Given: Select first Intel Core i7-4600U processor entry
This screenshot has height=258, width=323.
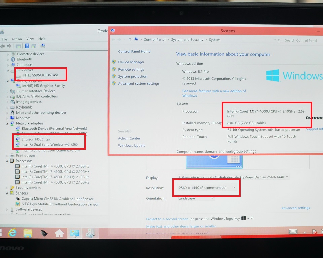Looking at the screenshot, I should (55, 166).
